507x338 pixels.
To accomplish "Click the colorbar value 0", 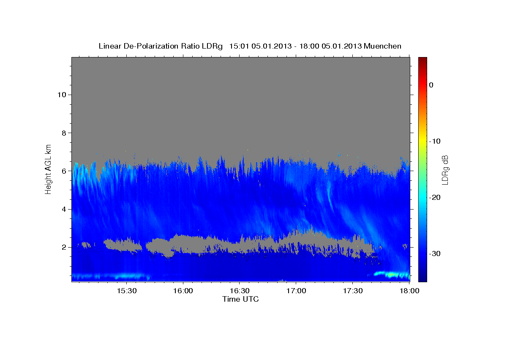I will (431, 85).
